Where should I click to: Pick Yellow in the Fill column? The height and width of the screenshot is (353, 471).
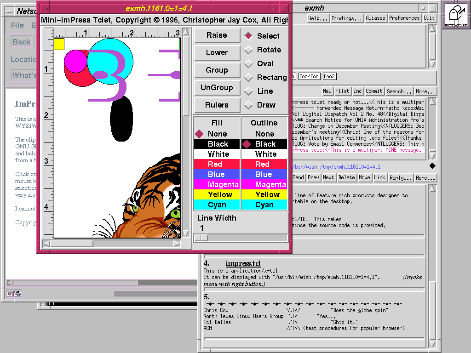[217, 194]
